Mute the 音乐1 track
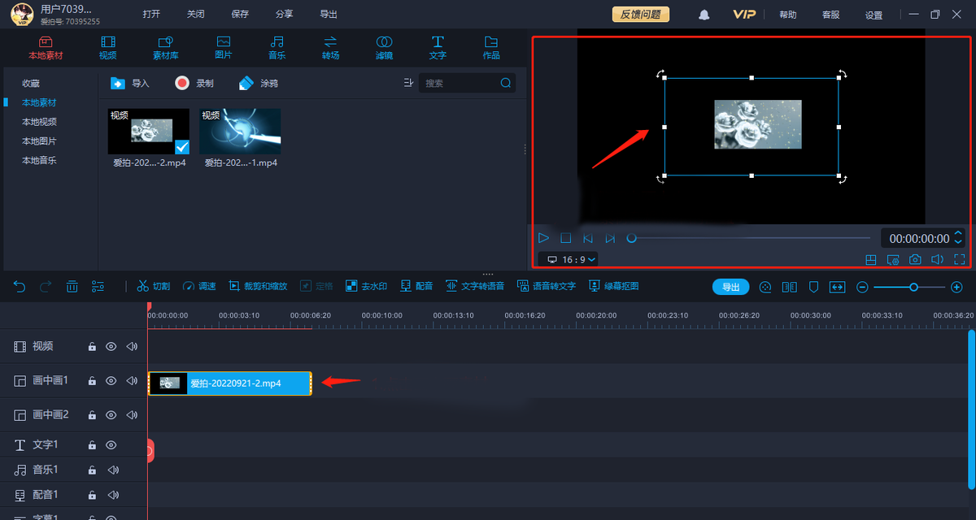976x520 pixels. tap(113, 470)
